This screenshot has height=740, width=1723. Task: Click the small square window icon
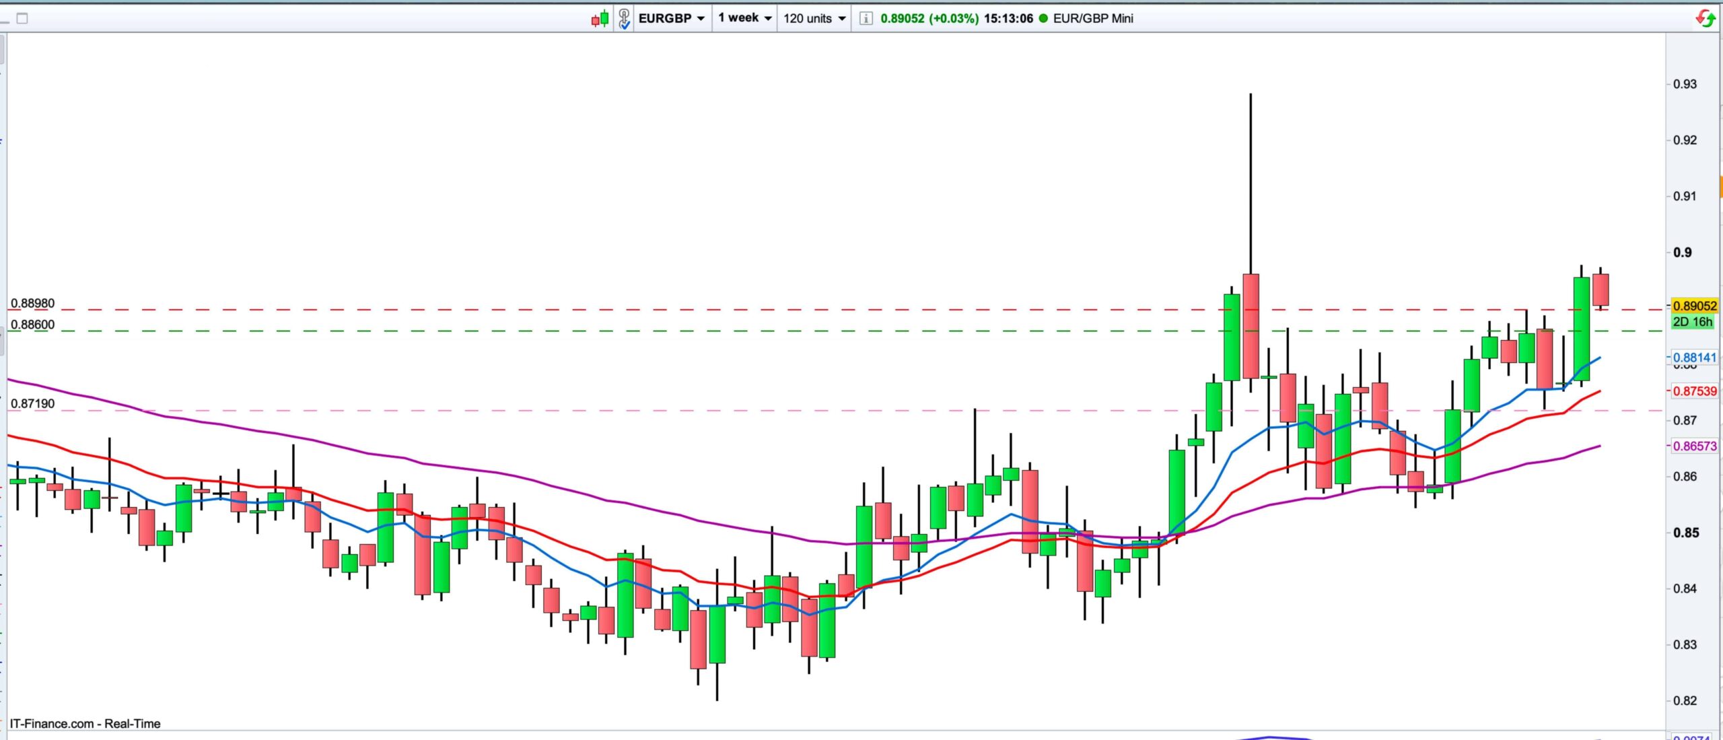22,18
